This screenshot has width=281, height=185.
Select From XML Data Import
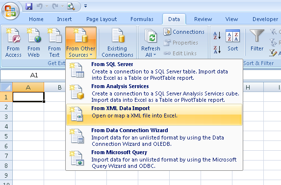[x=154, y=115]
